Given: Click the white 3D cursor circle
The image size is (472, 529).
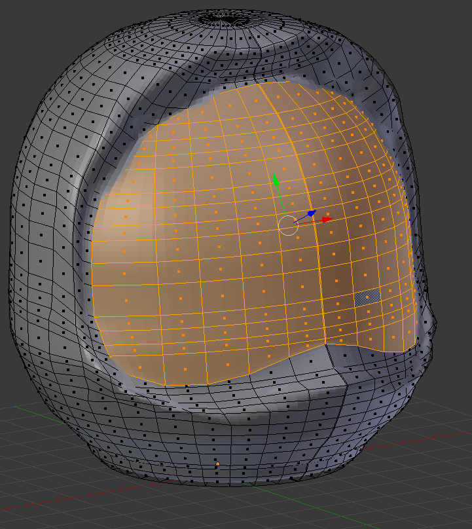Looking at the screenshot, I should pos(288,225).
